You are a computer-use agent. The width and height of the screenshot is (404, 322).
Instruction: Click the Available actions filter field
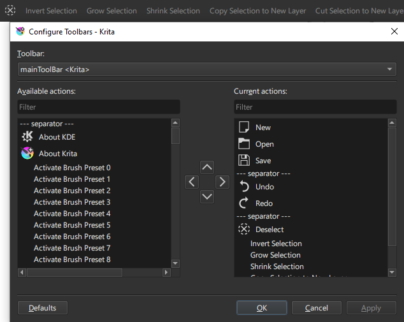(x=99, y=107)
